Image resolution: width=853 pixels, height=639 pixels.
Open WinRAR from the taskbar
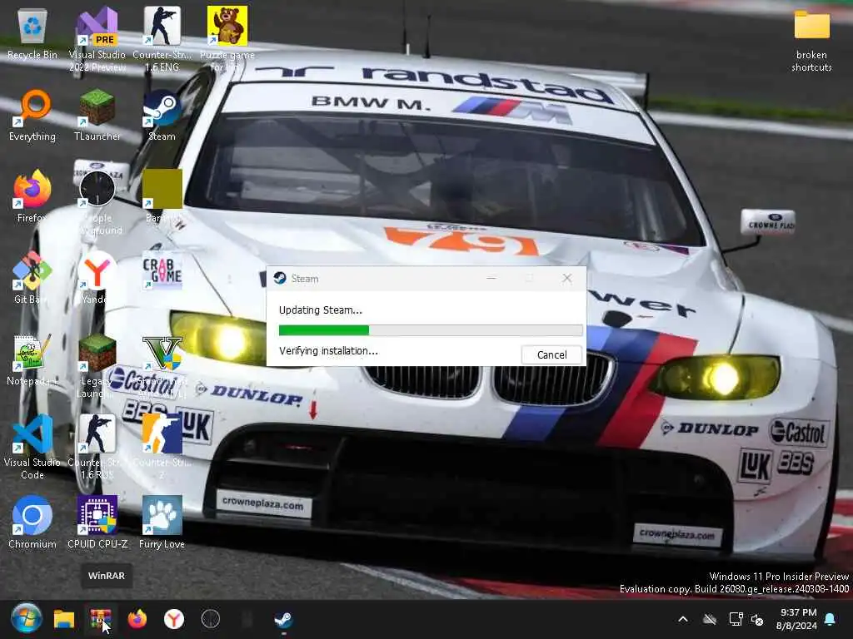(x=101, y=619)
